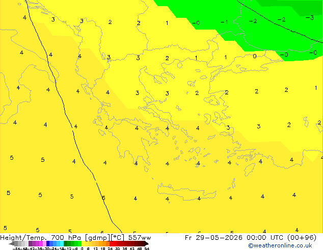The image size is (323, 250).
Task: Click the forecast date 'Fr 29-05-2026 00:00 UTC'
Action: 234,238
